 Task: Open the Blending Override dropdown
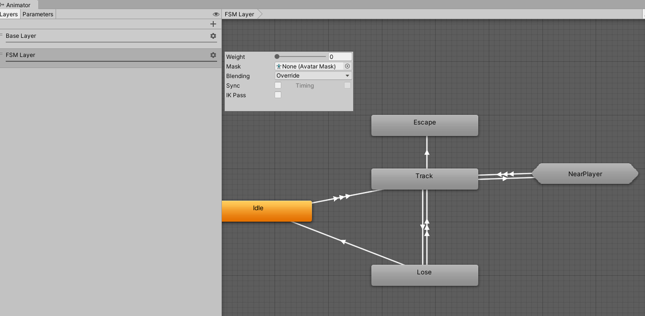coord(313,76)
